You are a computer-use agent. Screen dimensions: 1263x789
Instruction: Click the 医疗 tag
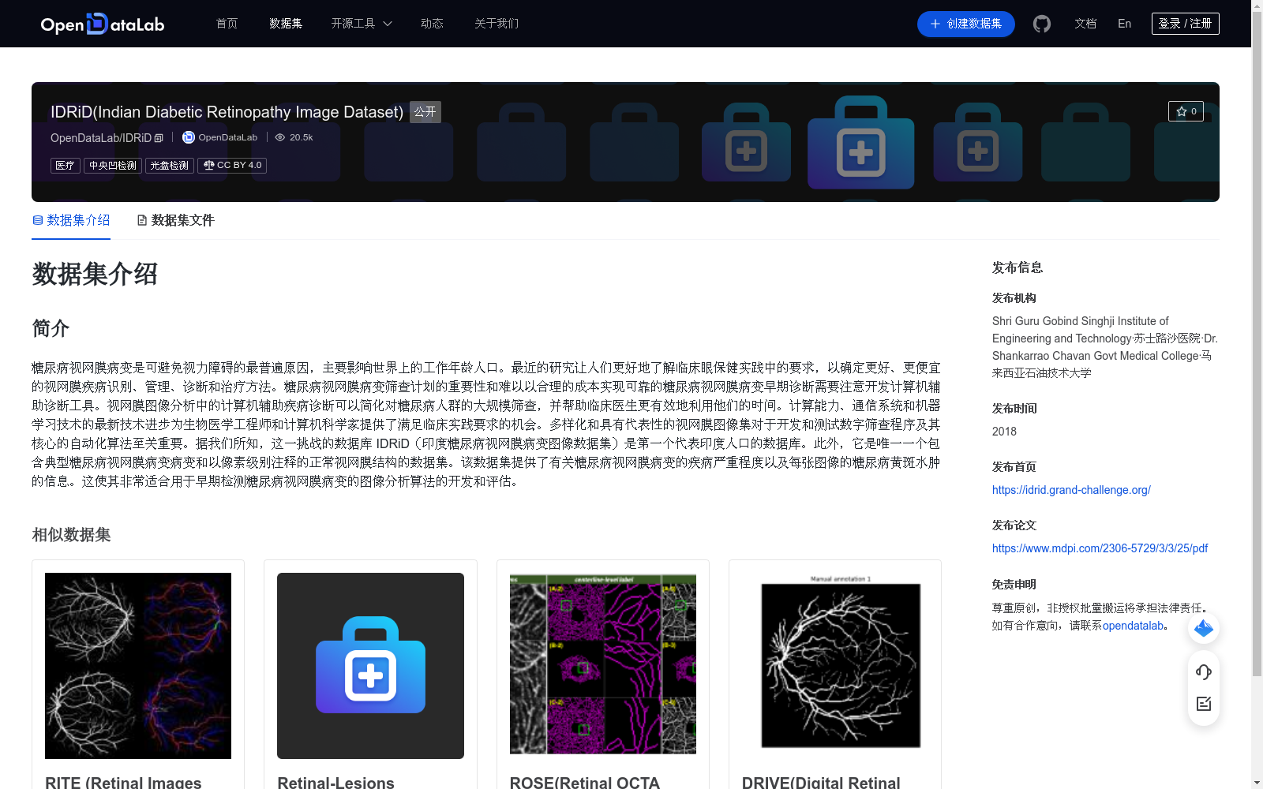point(66,166)
